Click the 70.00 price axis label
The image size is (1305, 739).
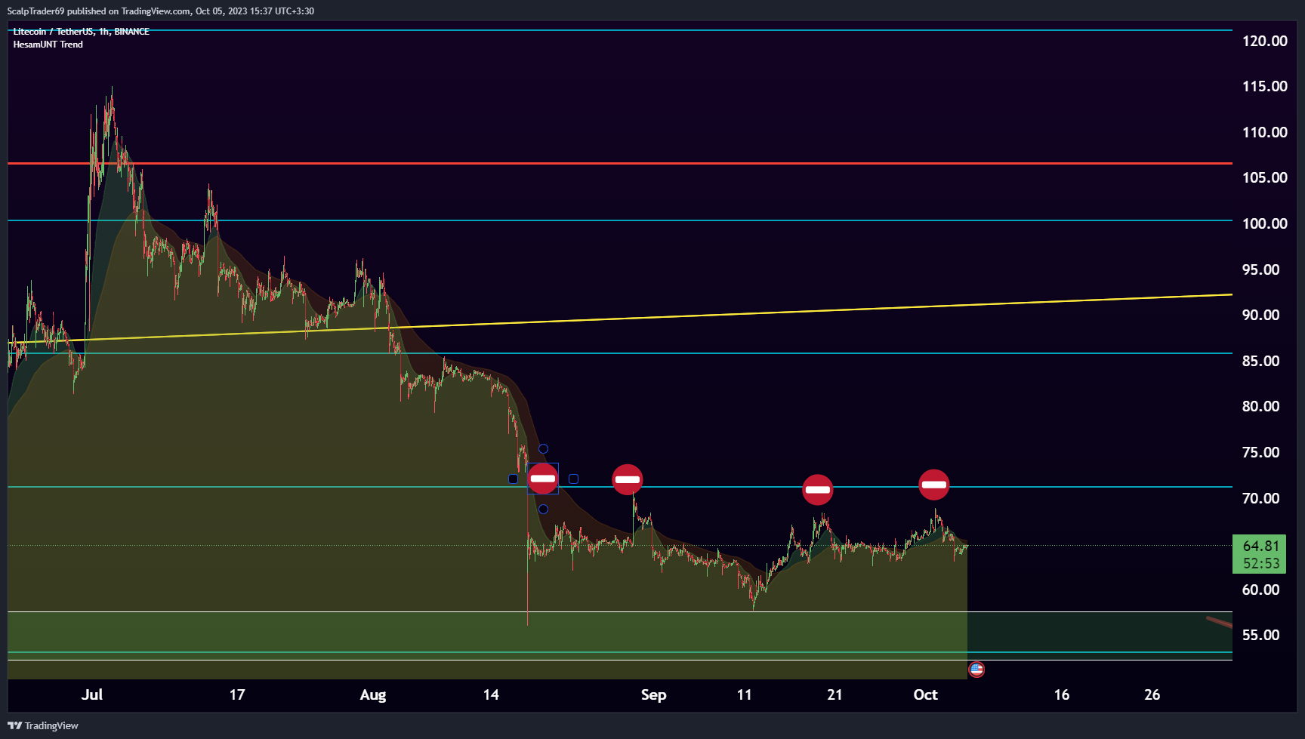pyautogui.click(x=1261, y=498)
